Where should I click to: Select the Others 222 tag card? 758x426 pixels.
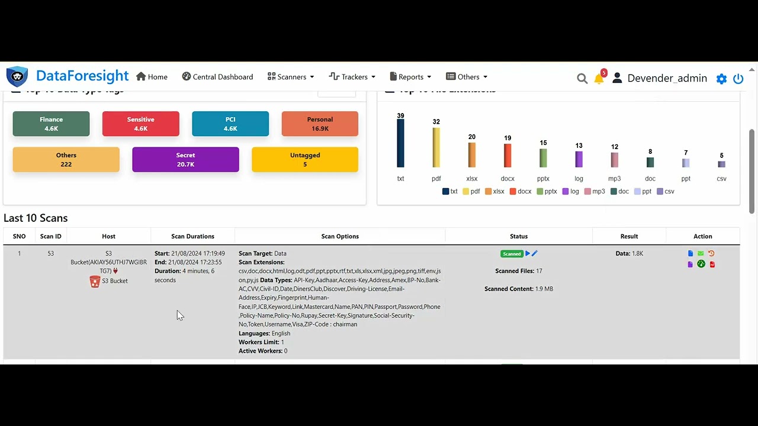click(x=66, y=160)
